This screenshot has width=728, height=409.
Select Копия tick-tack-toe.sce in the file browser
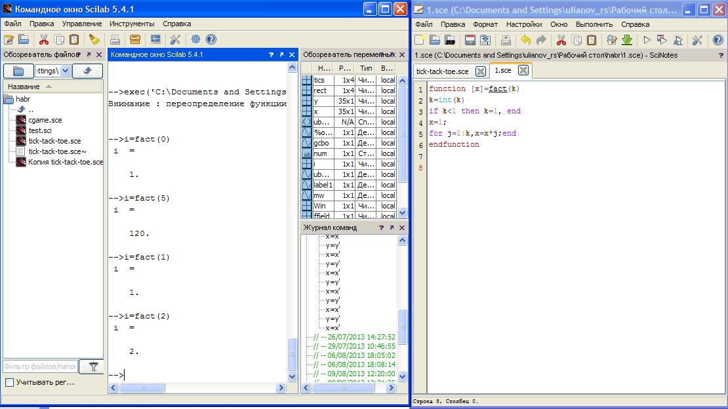point(66,162)
